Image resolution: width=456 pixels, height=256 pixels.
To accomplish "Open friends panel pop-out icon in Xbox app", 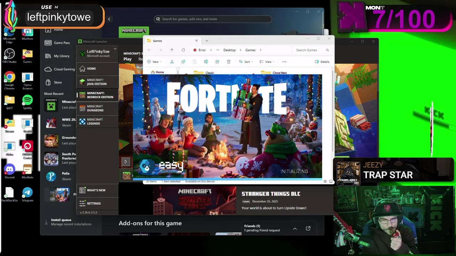I will [x=308, y=228].
